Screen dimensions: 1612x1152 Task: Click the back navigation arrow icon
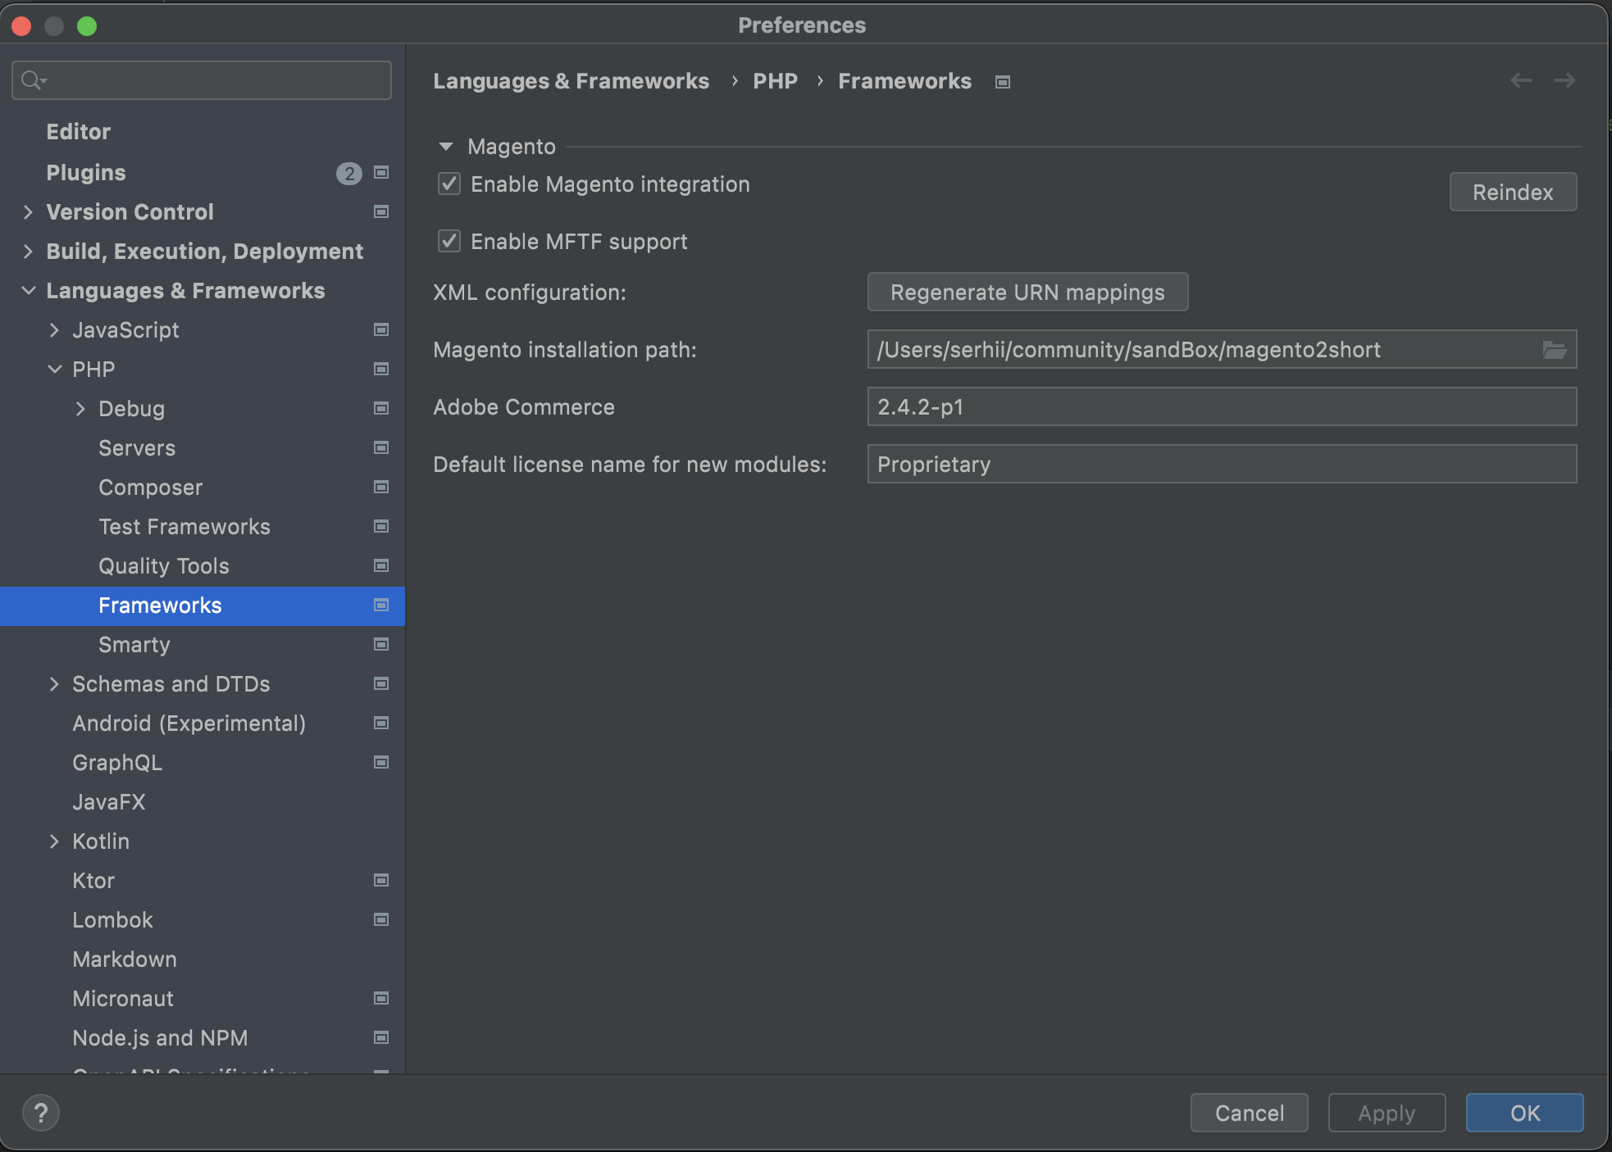coord(1521,80)
